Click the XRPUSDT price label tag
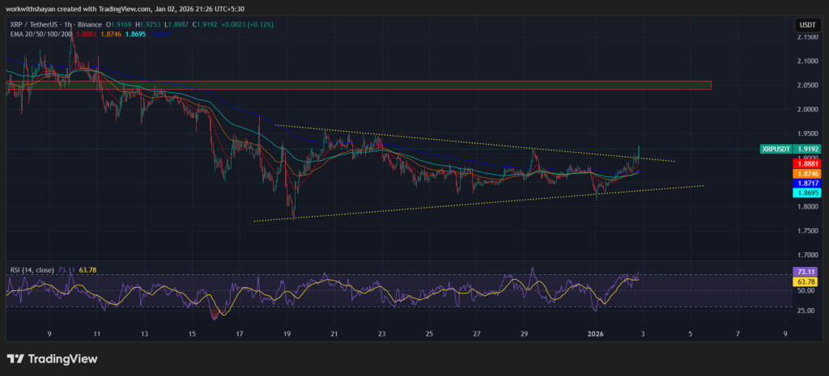Viewport: 829px width, 376px height. click(779, 150)
